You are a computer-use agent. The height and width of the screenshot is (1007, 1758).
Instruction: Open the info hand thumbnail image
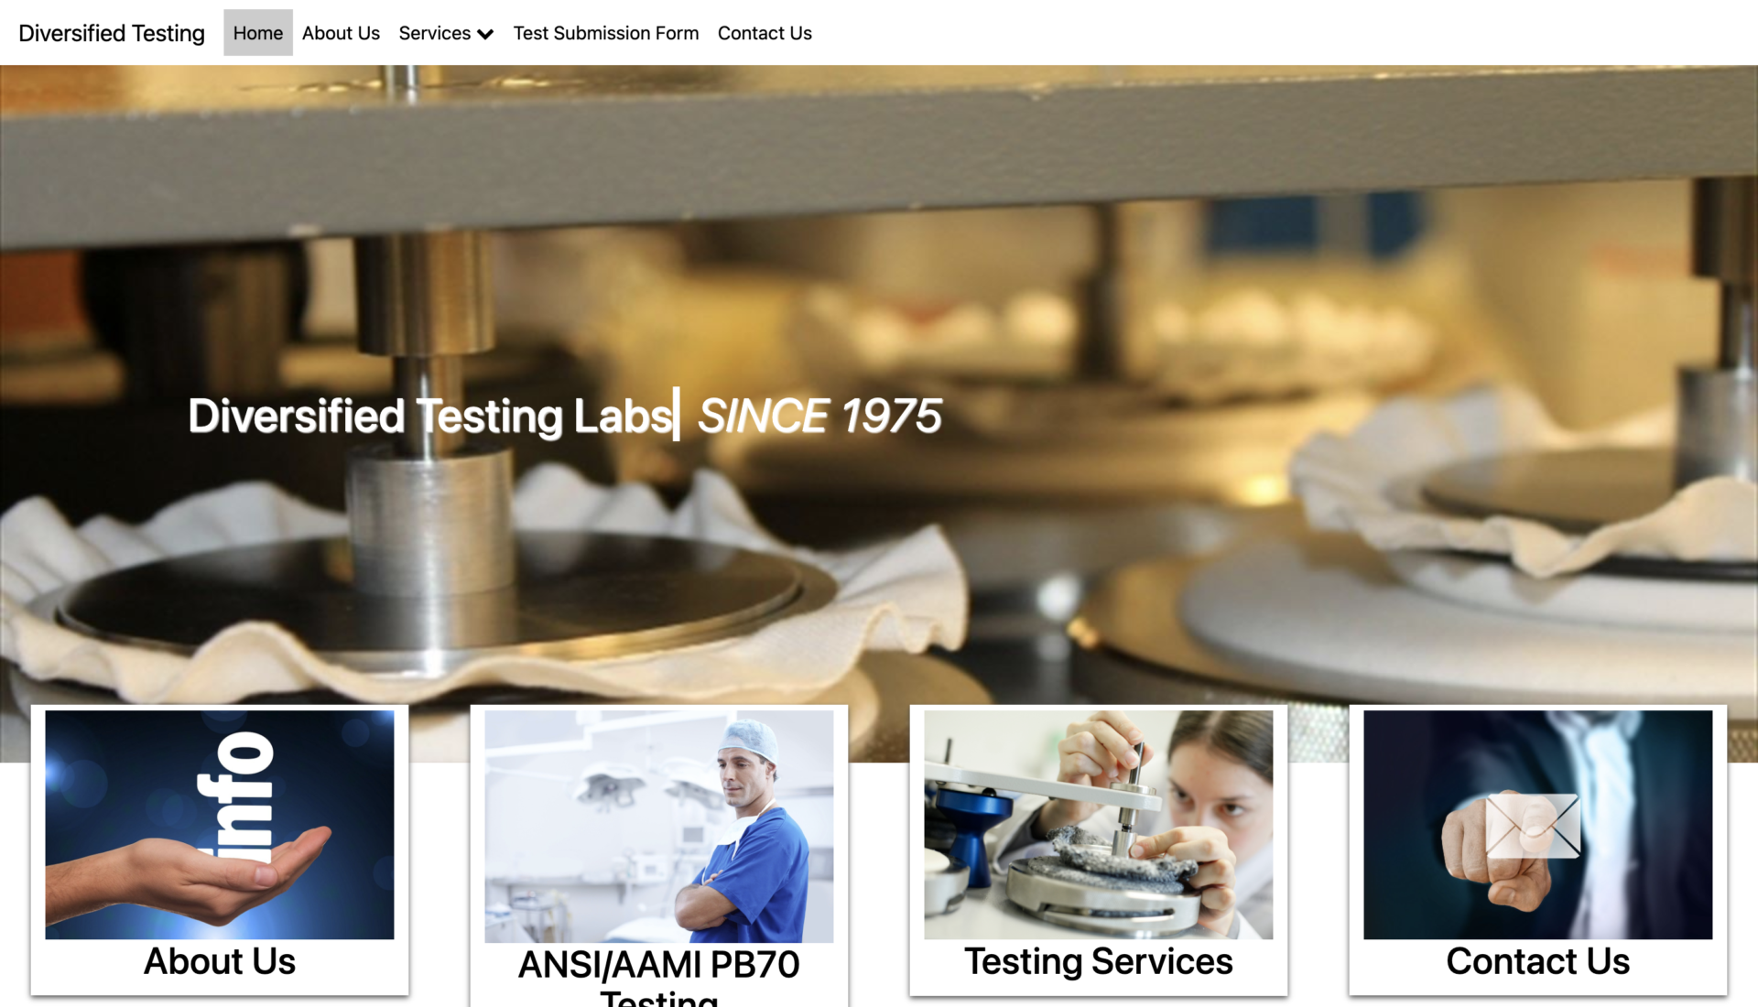[x=220, y=825]
